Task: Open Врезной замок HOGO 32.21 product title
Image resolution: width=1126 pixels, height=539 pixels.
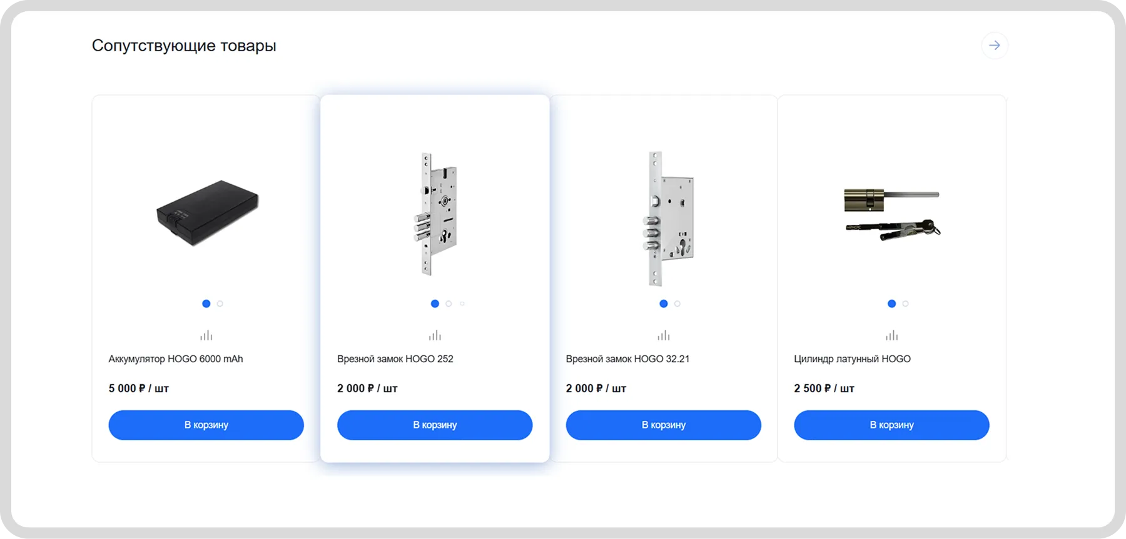Action: pyautogui.click(x=627, y=359)
